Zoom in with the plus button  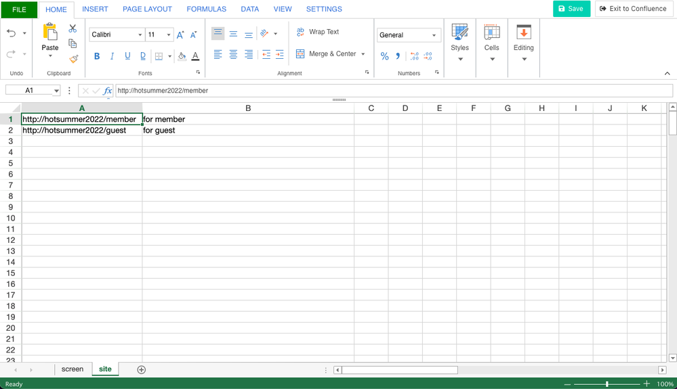tap(647, 384)
